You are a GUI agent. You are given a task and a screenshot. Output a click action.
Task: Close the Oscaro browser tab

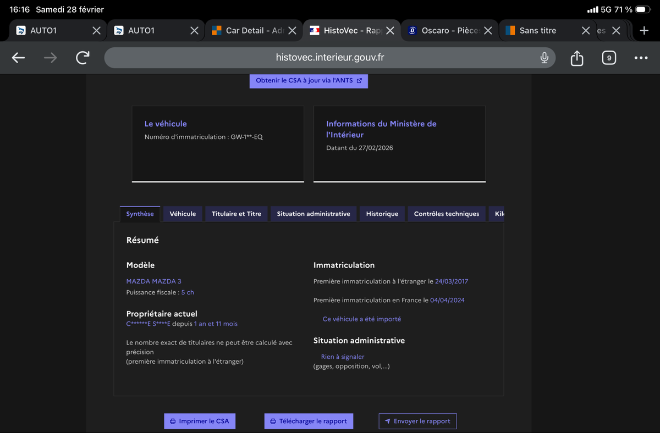pyautogui.click(x=487, y=31)
